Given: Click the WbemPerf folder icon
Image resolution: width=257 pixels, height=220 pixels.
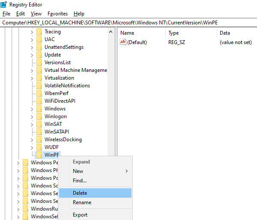Looking at the screenshot, I should [39, 93].
